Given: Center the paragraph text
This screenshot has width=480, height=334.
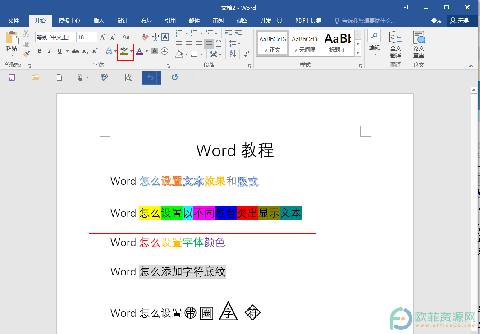Looking at the screenshot, I should 189,44.
